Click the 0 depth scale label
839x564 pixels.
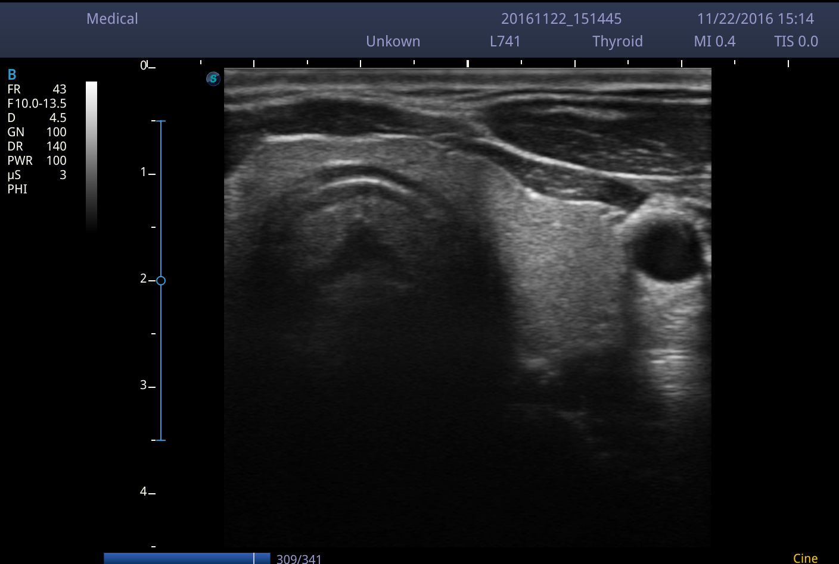coord(144,65)
